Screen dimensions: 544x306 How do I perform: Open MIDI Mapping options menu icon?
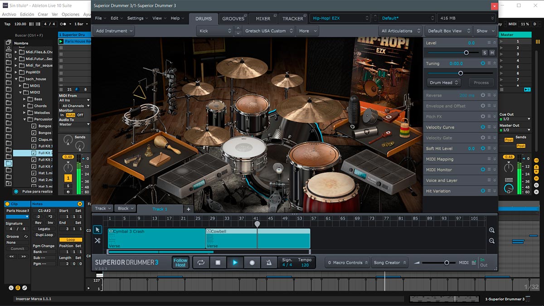pos(489,159)
